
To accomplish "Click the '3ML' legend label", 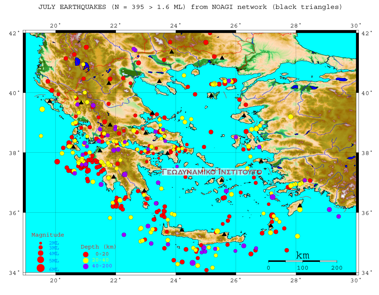I will (54, 248).
